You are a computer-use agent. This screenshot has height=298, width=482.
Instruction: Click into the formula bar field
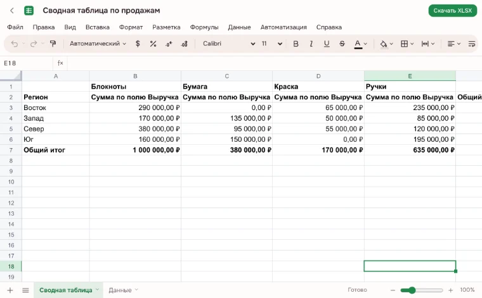coord(273,63)
